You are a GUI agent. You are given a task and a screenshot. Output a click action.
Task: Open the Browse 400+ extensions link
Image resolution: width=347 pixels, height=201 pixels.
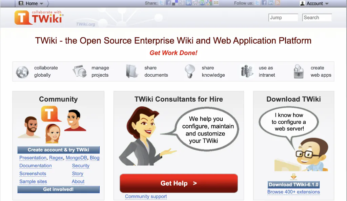coord(293,192)
